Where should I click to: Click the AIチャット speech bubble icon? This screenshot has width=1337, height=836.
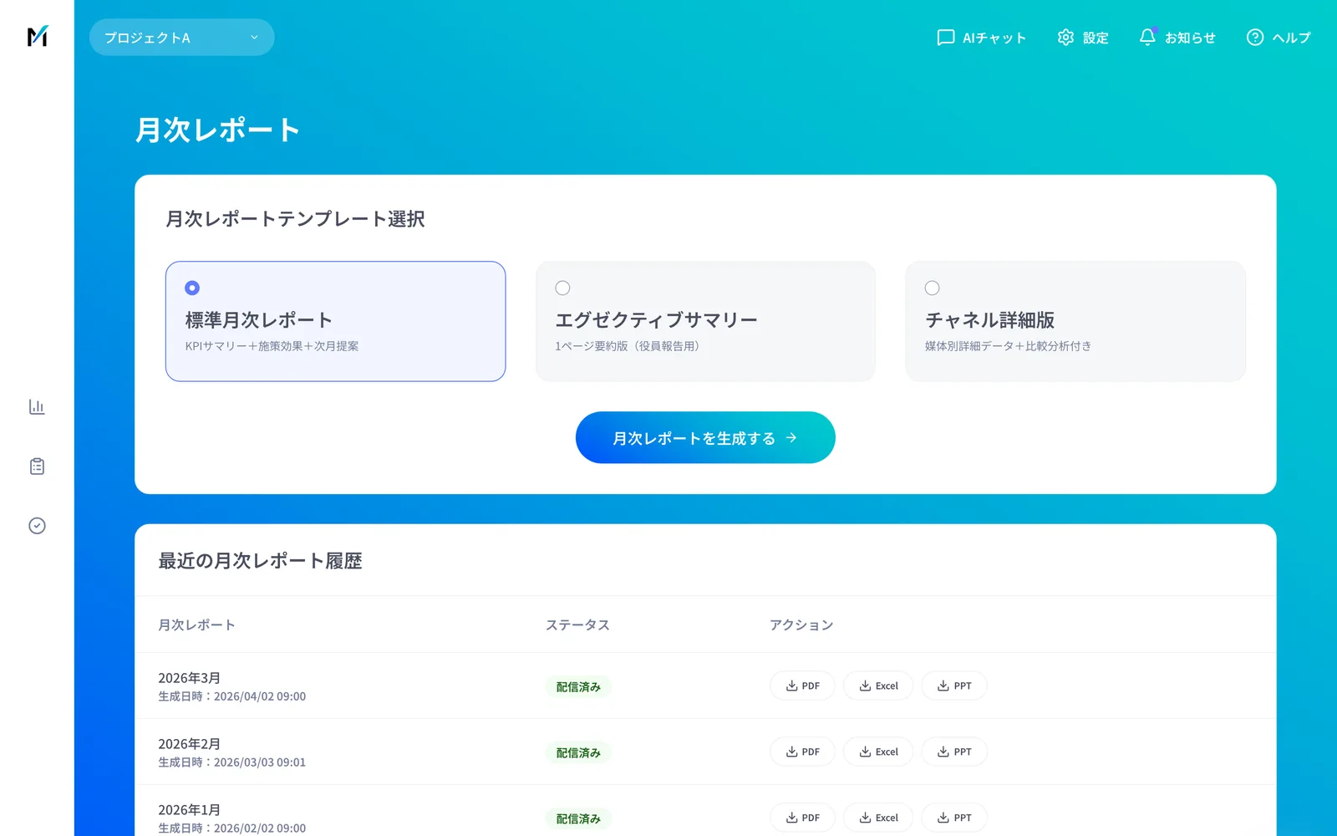[x=945, y=38]
